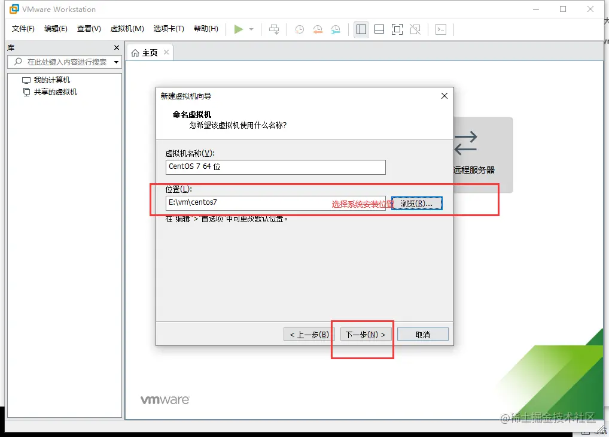The image size is (609, 437).
Task: Toggle the thumbnail bar view icon
Action: pos(379,29)
